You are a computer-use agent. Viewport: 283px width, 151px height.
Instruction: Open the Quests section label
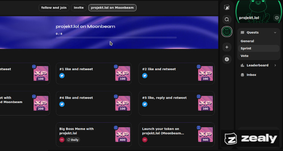(252, 32)
